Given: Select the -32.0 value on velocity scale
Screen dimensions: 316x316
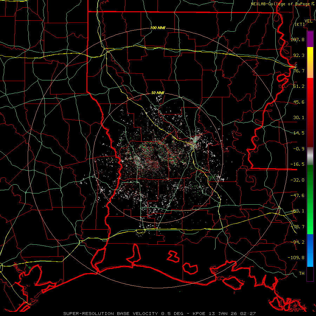Looking at the screenshot, I should point(297,180).
